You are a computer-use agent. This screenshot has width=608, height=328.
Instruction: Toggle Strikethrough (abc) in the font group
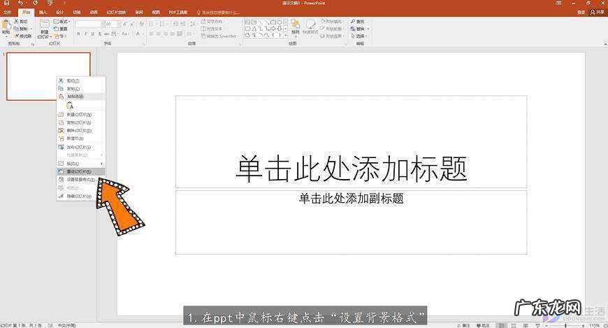point(107,34)
